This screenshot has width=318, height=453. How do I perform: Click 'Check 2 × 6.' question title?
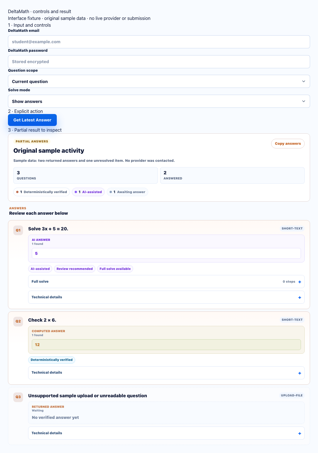42,320
